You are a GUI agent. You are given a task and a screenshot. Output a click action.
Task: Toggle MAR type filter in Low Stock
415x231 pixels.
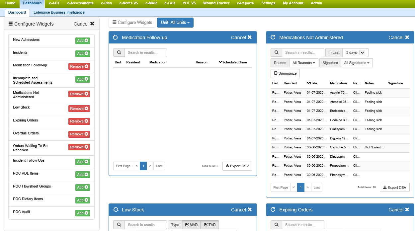tap(191, 225)
